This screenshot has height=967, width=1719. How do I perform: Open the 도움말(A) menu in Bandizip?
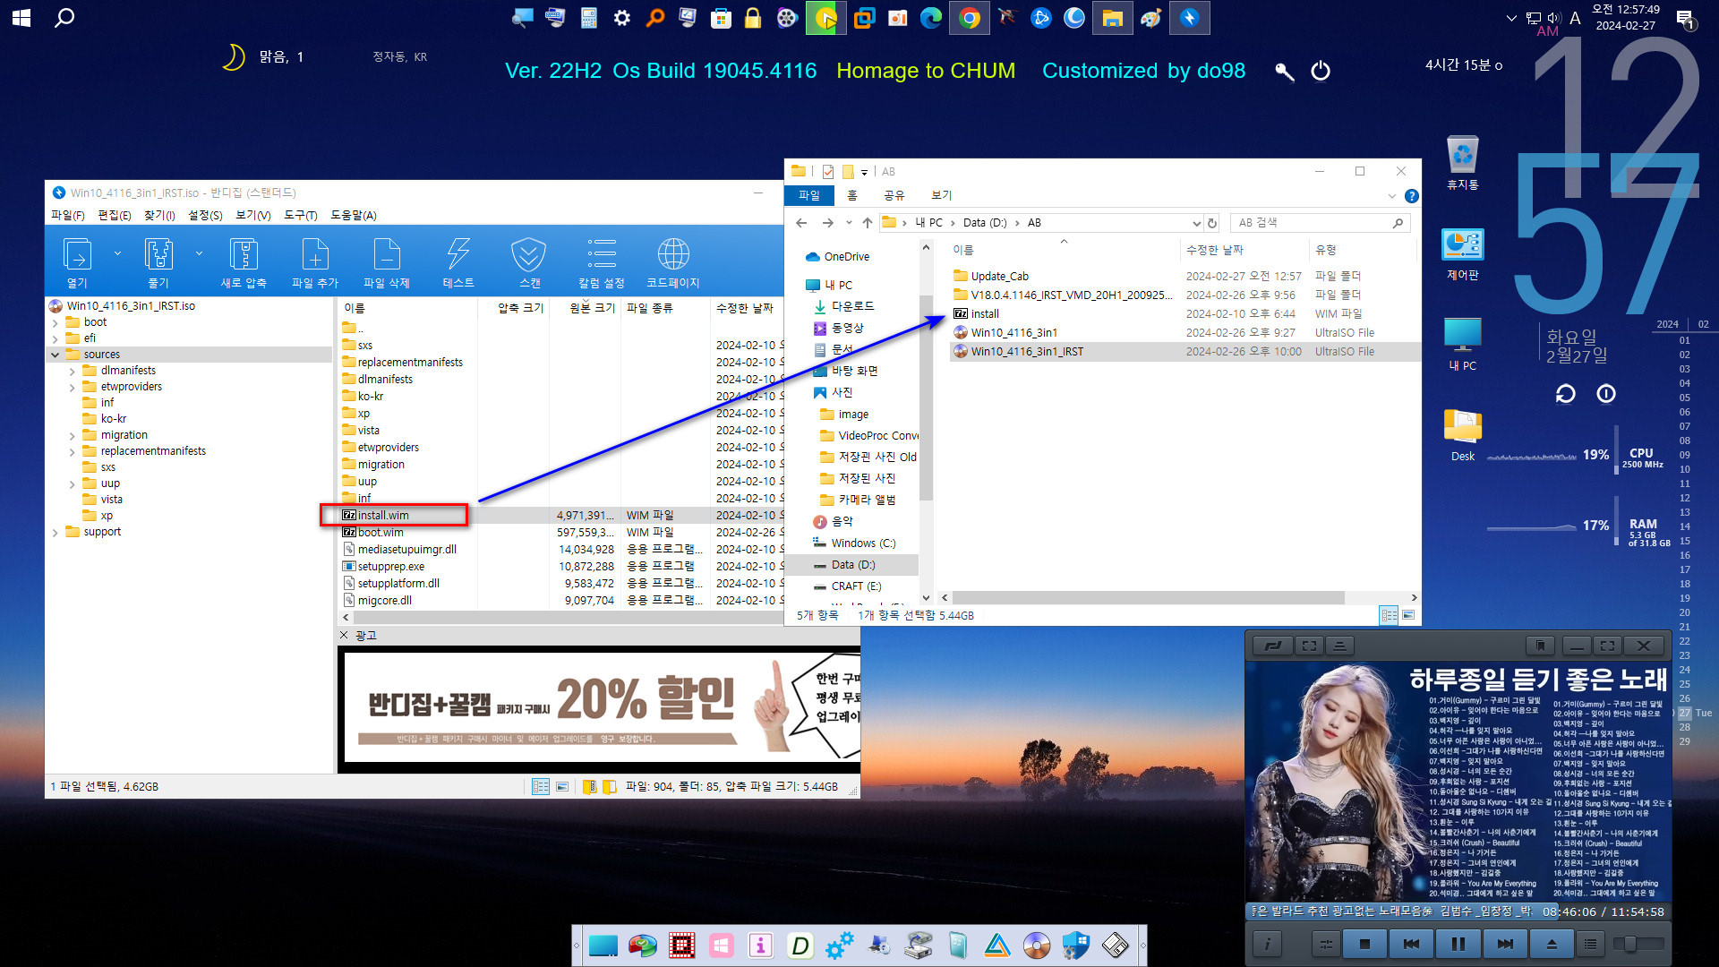[354, 215]
